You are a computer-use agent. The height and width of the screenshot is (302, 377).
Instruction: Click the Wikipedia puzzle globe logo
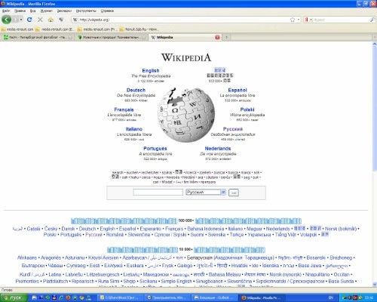click(x=186, y=115)
